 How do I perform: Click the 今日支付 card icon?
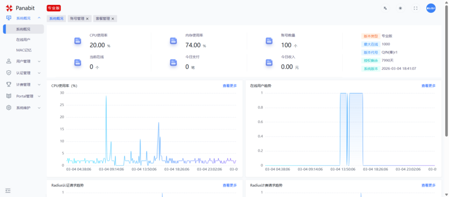pyautogui.click(x=173, y=62)
